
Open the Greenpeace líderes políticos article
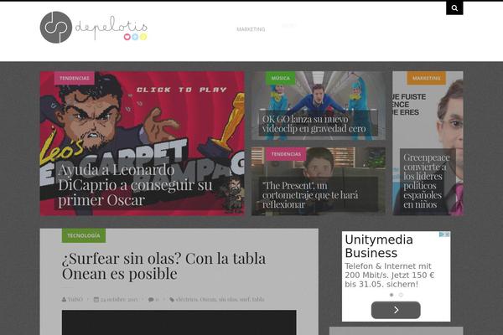coord(427,181)
